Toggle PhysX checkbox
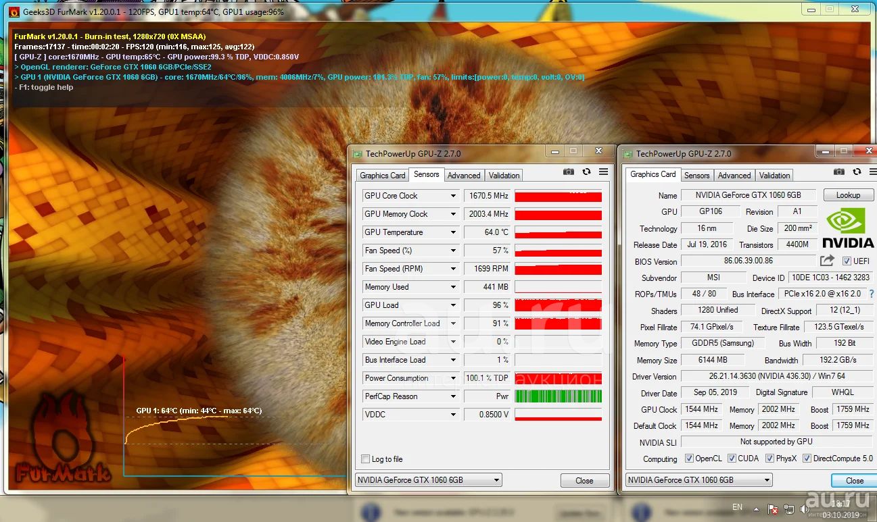 [769, 459]
